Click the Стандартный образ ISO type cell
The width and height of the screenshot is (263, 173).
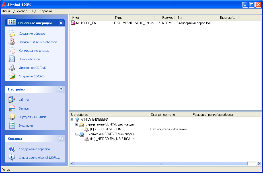pos(194,23)
